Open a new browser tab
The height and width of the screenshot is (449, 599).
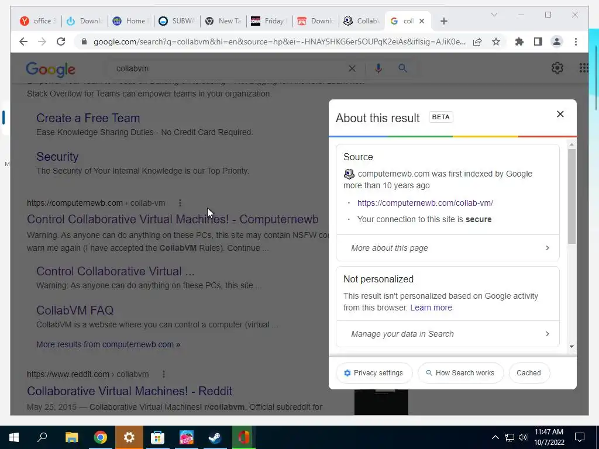(443, 21)
